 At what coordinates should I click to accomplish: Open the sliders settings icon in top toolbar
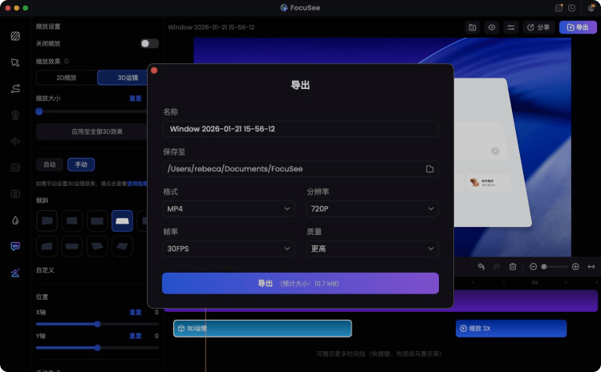click(x=511, y=27)
